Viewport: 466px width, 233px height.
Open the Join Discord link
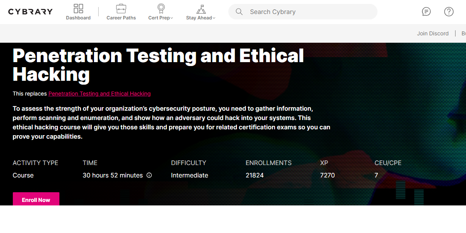(x=433, y=33)
